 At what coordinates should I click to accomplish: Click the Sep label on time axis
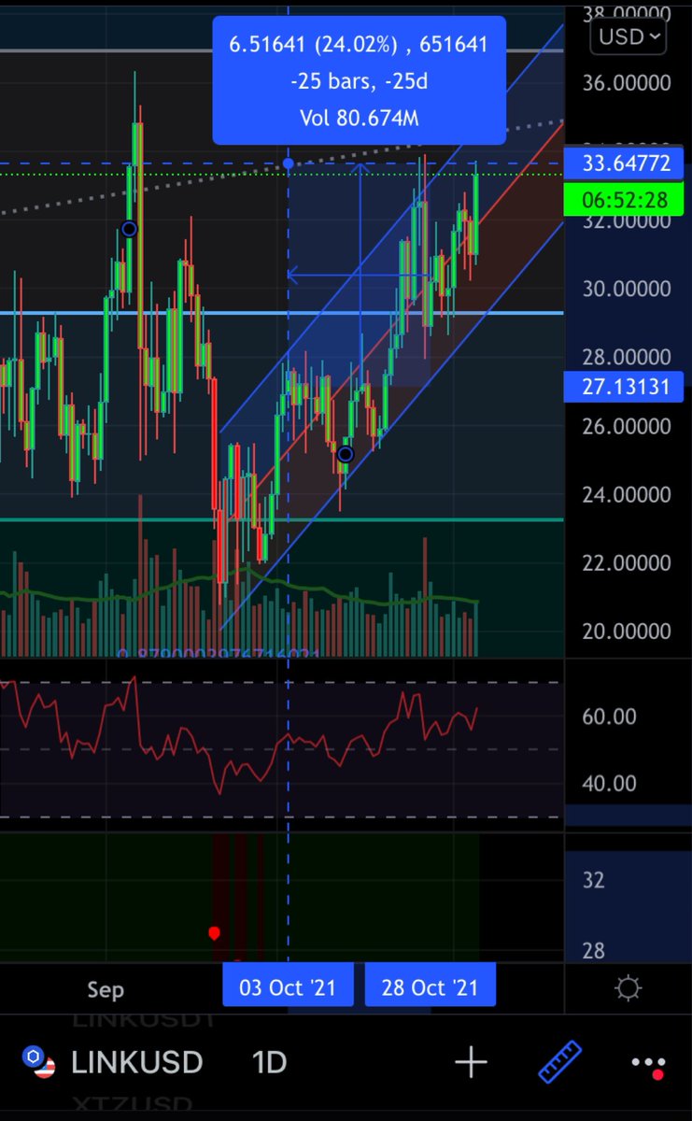[106, 989]
